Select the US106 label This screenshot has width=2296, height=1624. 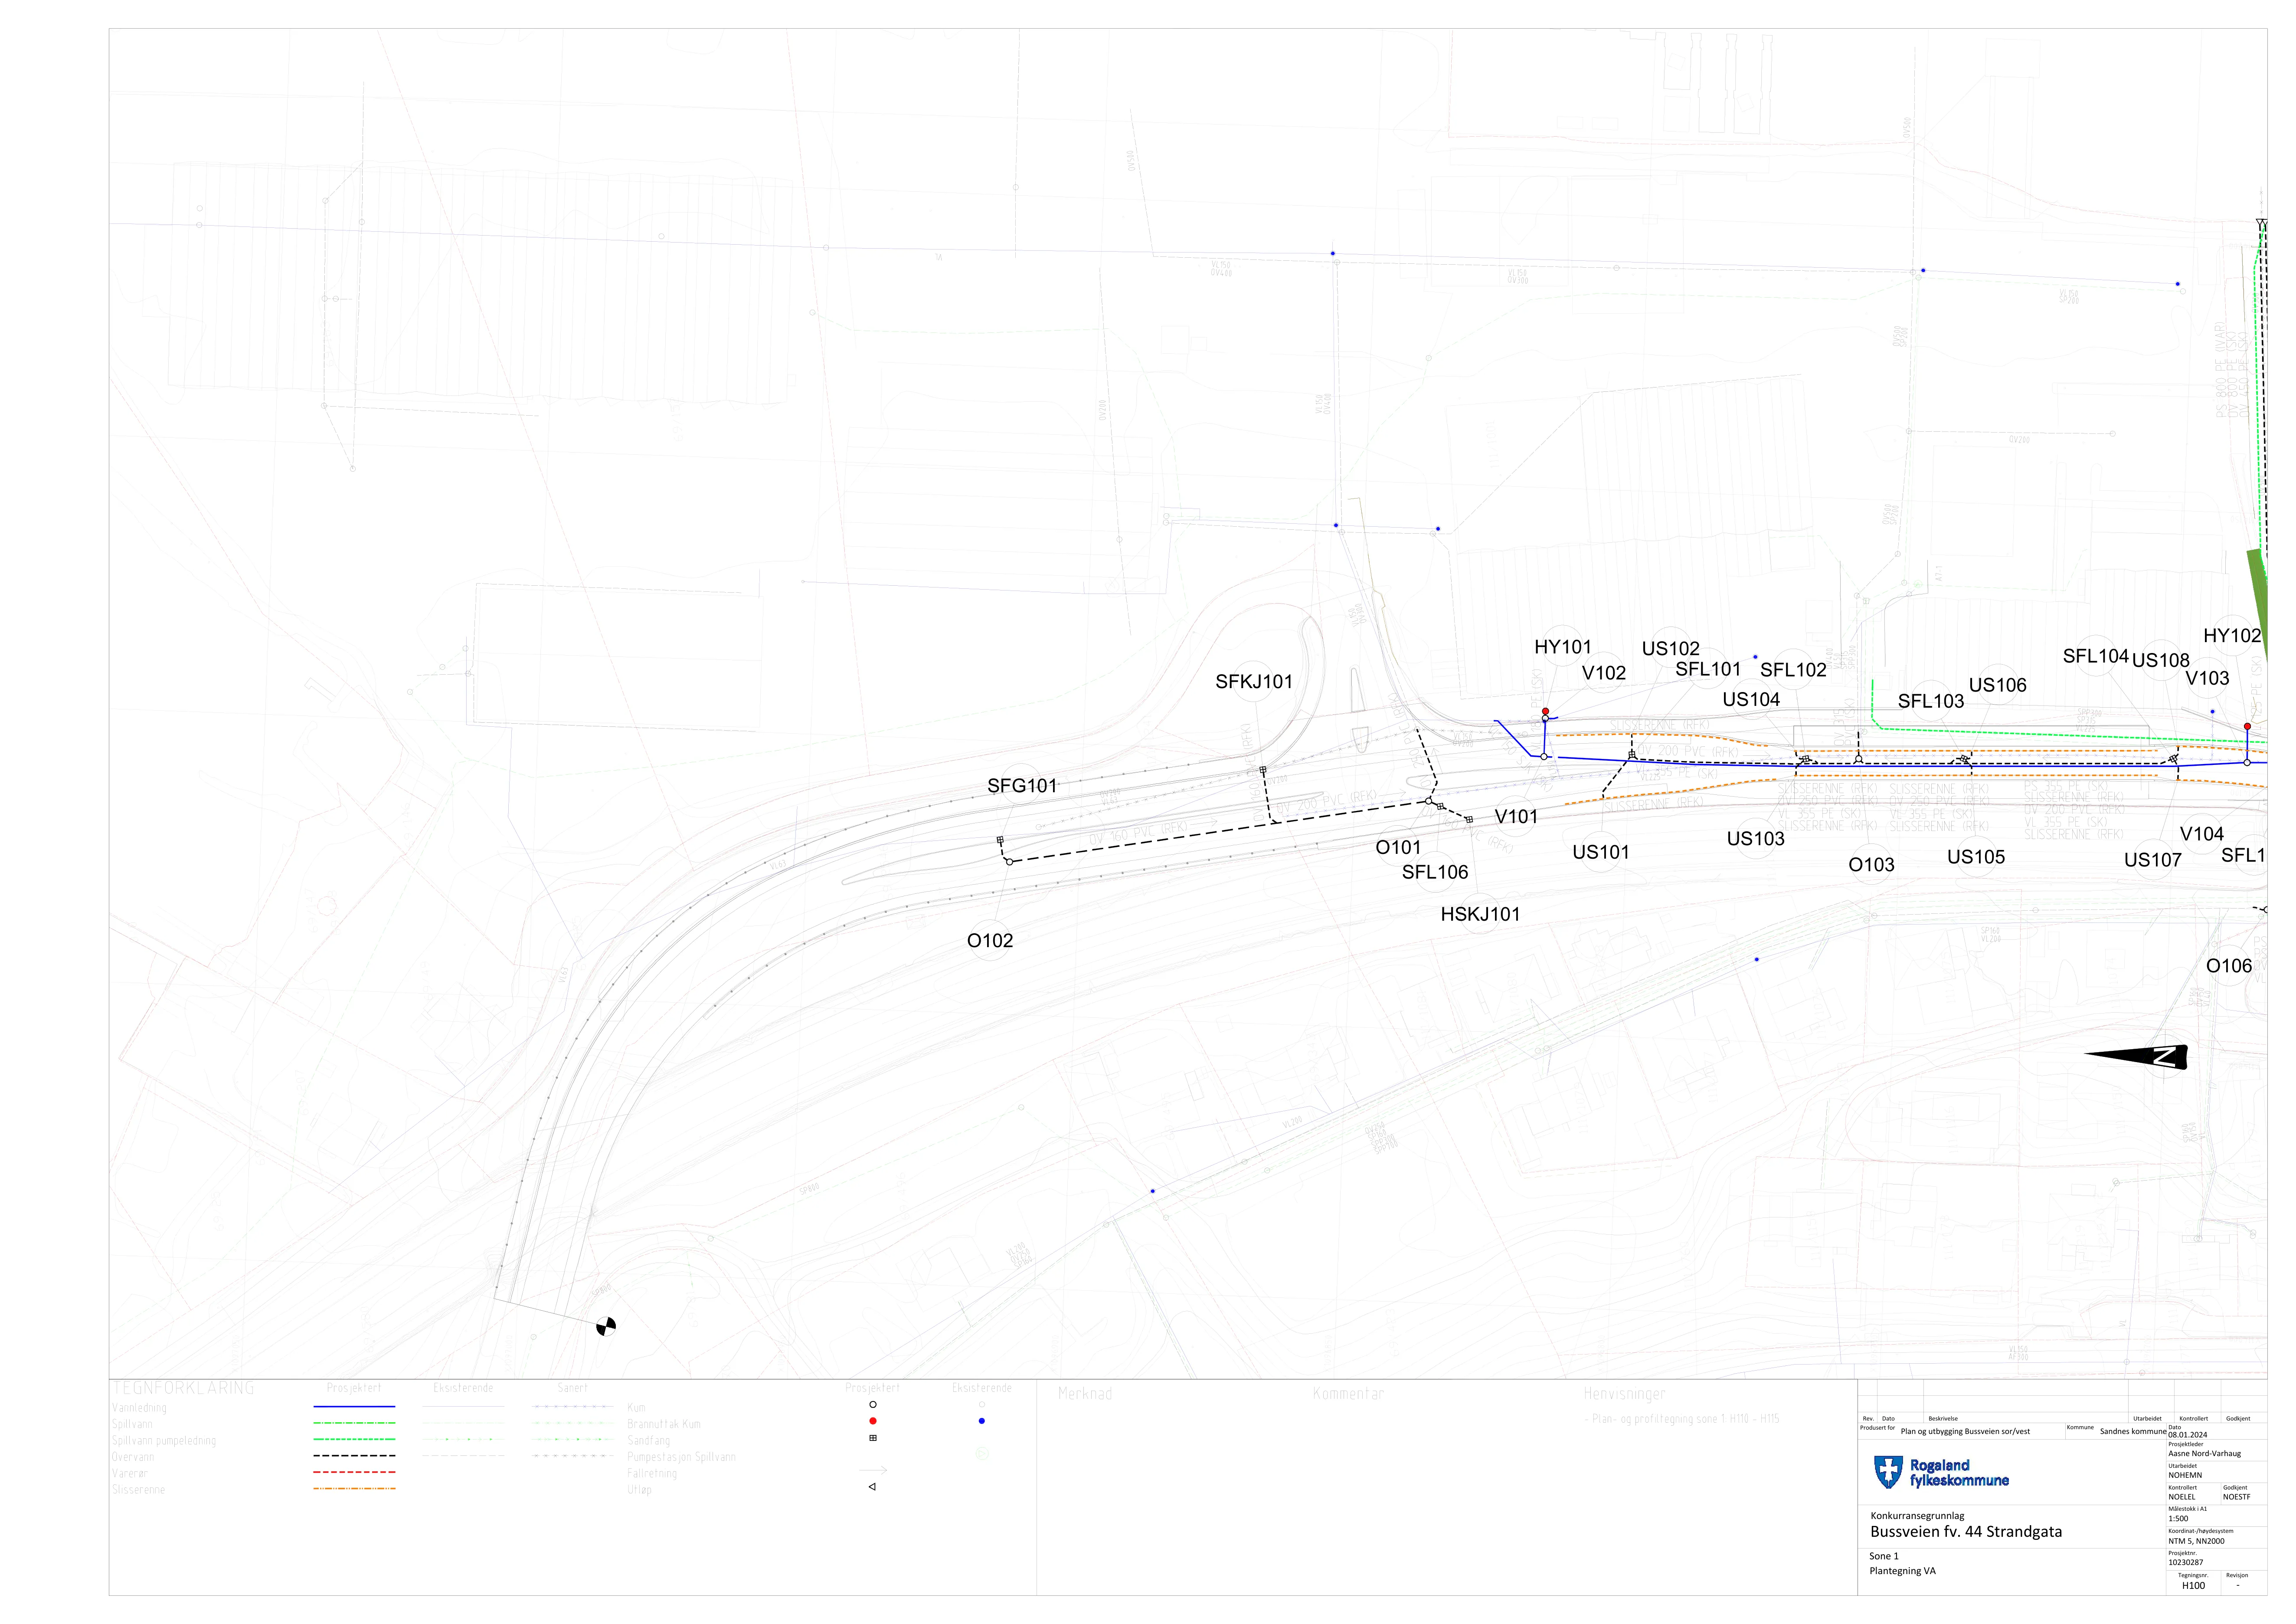1998,686
